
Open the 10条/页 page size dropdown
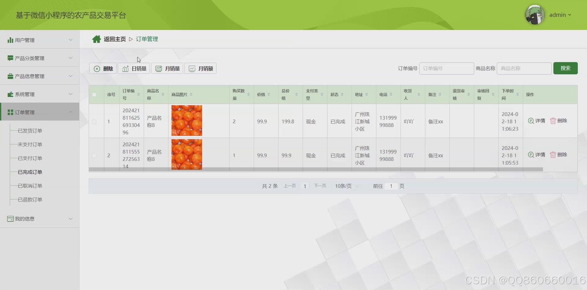tap(347, 186)
